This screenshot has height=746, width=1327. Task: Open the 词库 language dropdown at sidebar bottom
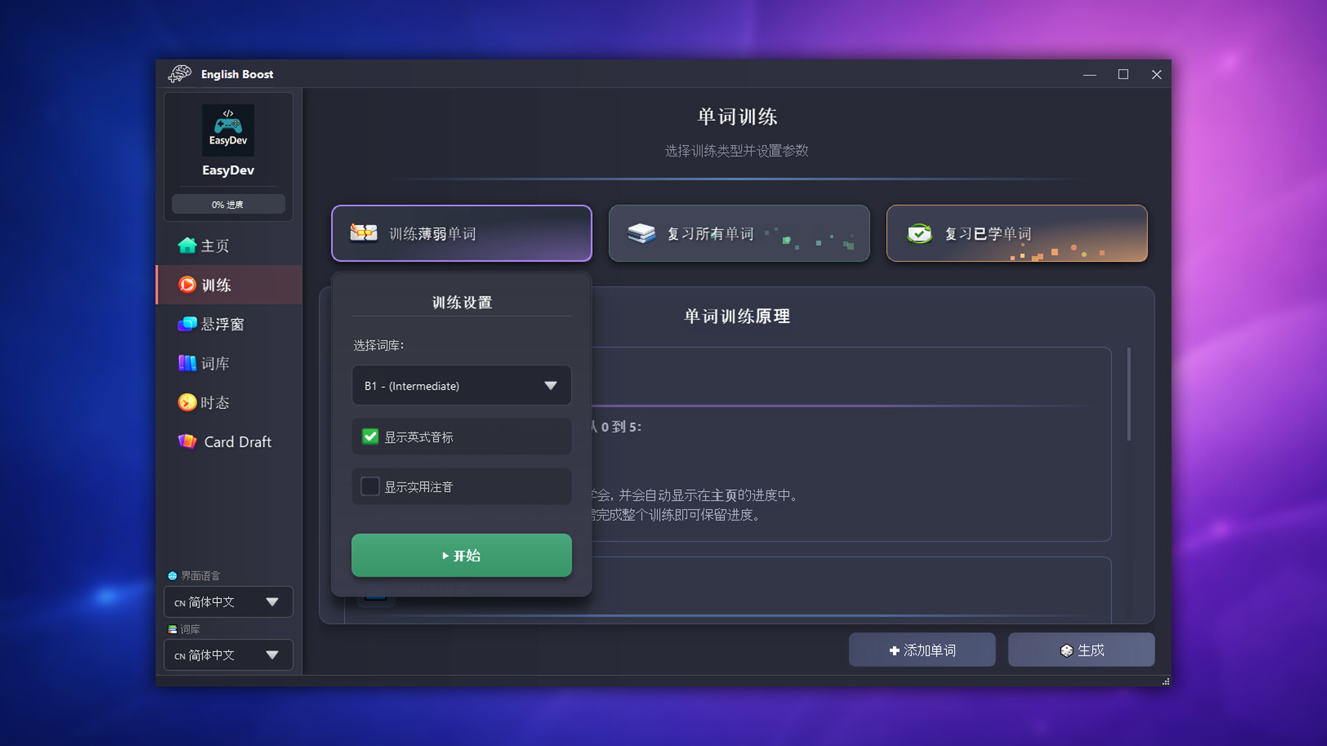tap(228, 655)
